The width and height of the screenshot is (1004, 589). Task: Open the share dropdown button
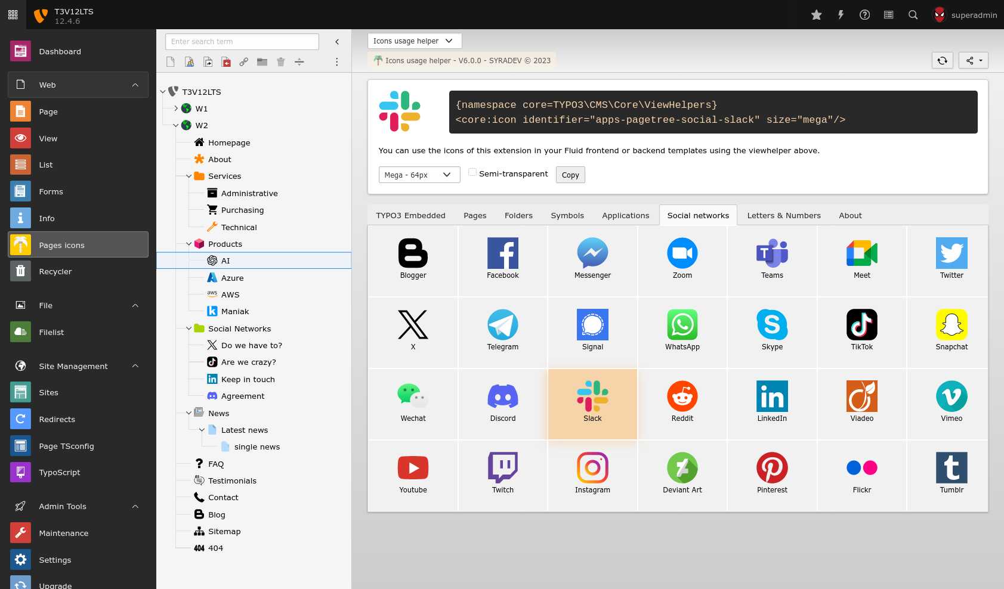tap(974, 60)
